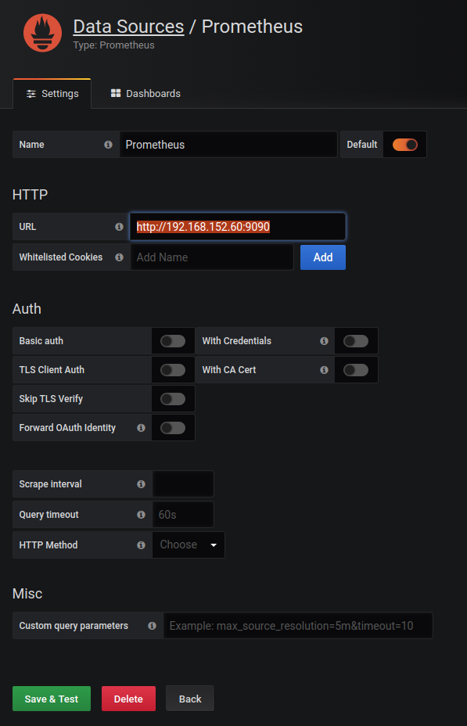467x726 pixels.
Task: Click the With CA Cert info icon
Action: (324, 369)
